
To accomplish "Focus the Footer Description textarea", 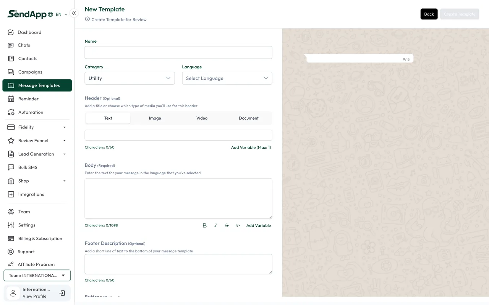I will 178,264.
